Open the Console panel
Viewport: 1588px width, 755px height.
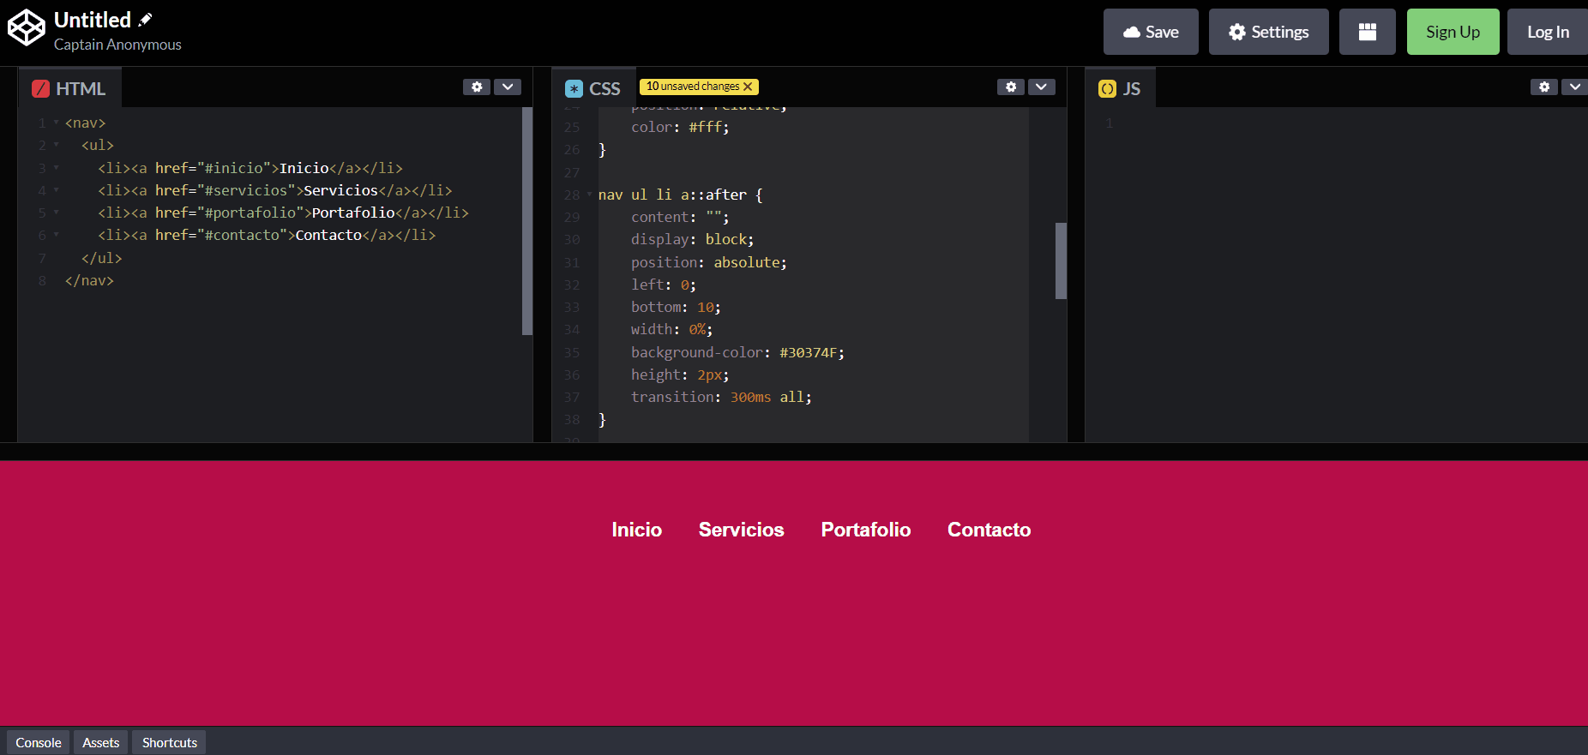click(x=39, y=742)
